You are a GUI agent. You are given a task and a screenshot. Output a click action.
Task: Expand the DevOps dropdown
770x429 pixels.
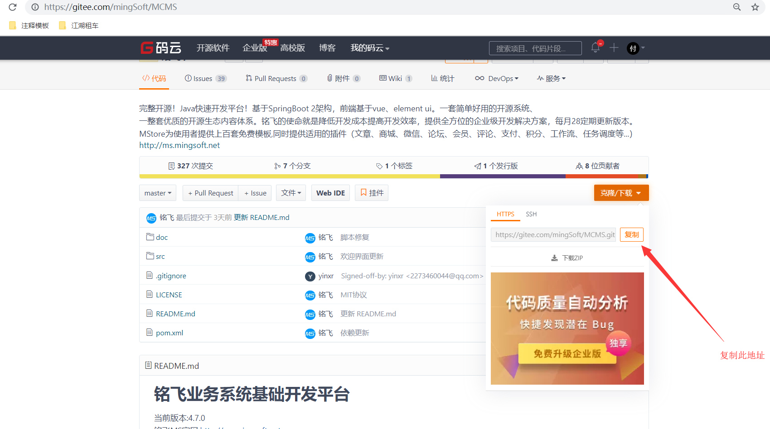[x=497, y=78]
